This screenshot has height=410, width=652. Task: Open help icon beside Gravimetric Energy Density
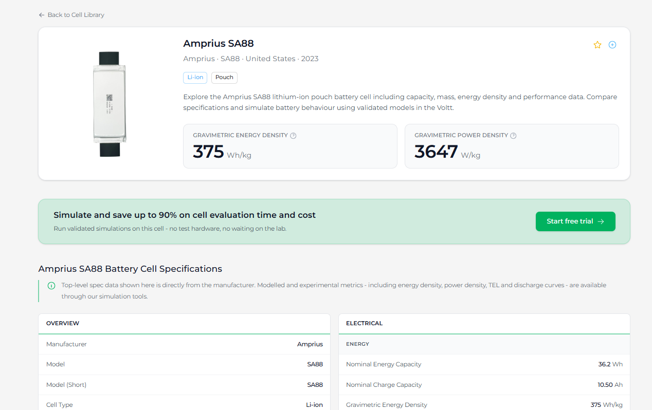tap(293, 136)
